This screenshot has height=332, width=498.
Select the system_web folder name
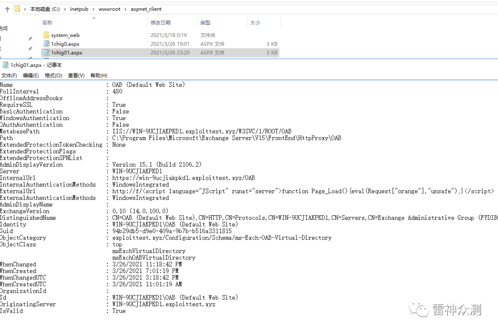pos(65,35)
